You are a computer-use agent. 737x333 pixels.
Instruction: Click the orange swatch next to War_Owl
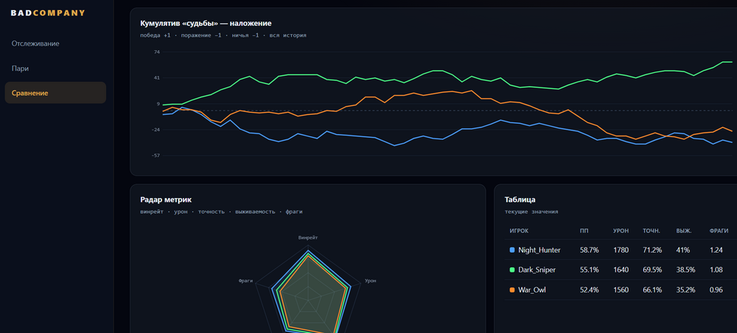tap(512, 290)
